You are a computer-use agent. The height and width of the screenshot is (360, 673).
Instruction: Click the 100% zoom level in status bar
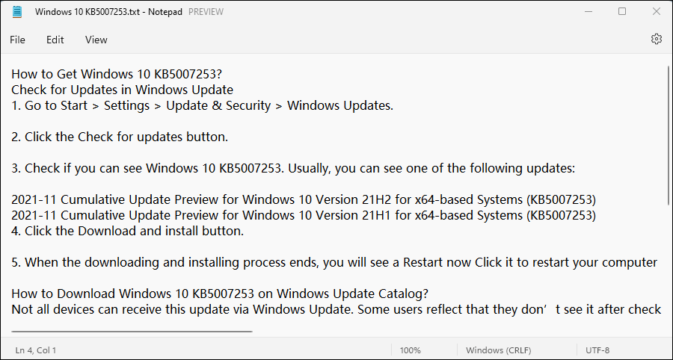410,350
